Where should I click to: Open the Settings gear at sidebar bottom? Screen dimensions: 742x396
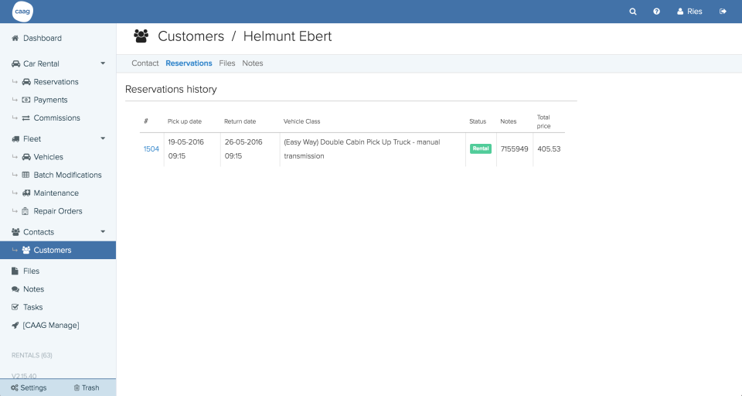29,387
